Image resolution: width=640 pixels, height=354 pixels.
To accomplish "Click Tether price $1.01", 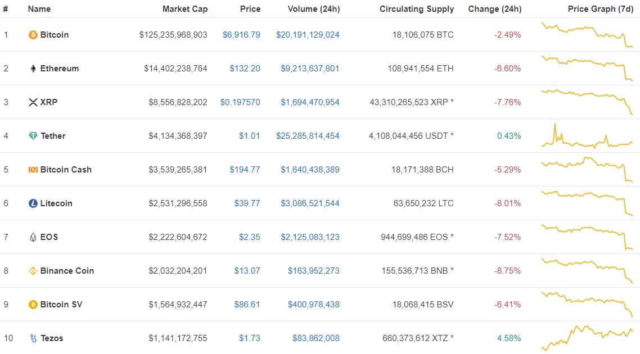I will 249,136.
